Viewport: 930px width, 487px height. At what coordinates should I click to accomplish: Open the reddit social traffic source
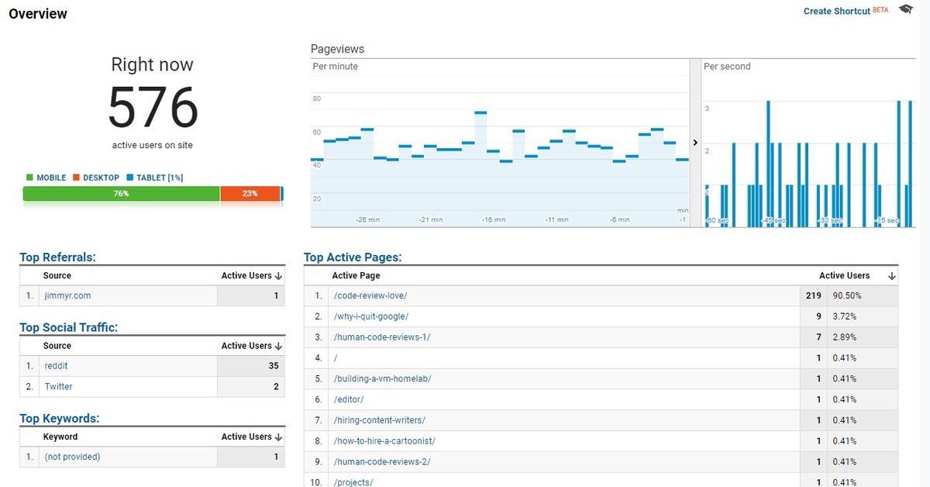pos(56,365)
